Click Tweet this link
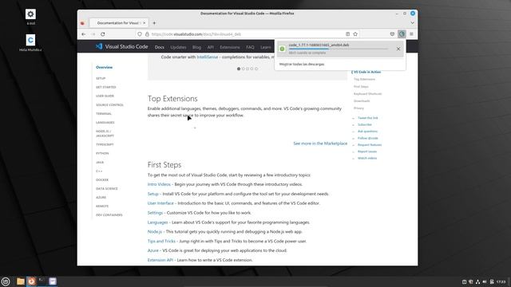The width and height of the screenshot is (511, 287). [367, 118]
